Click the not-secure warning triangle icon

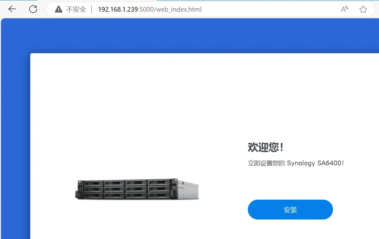59,9
